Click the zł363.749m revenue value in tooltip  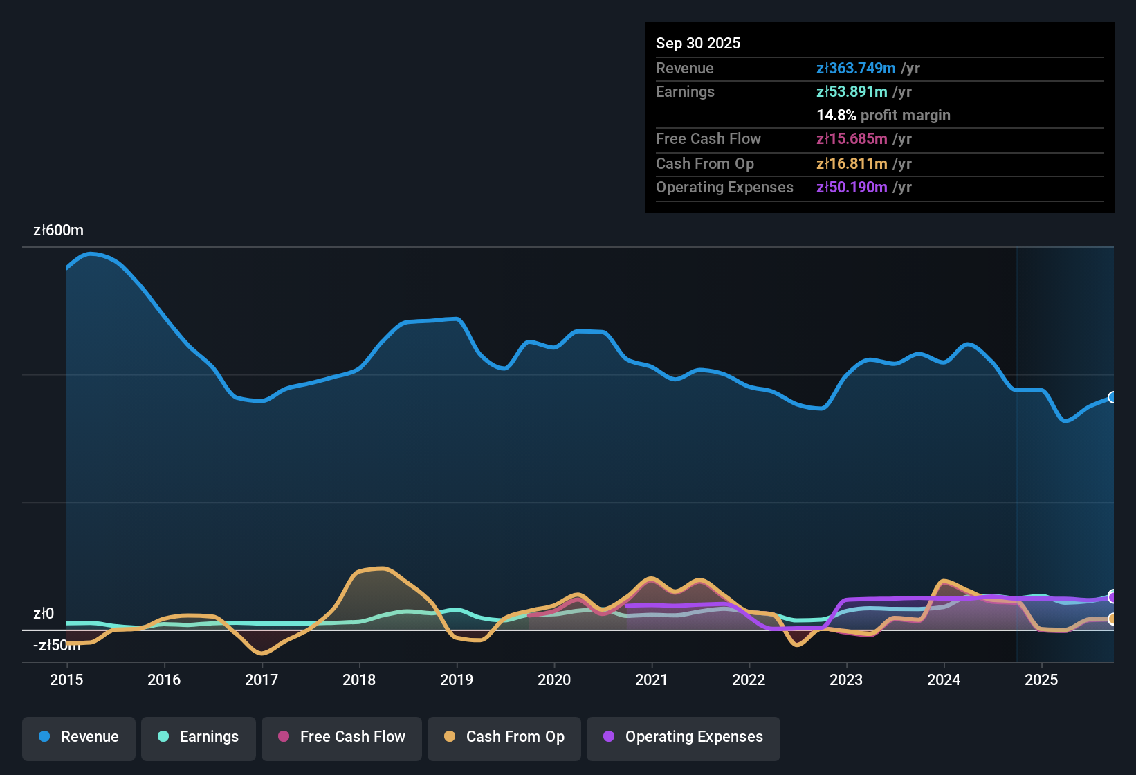coord(856,68)
